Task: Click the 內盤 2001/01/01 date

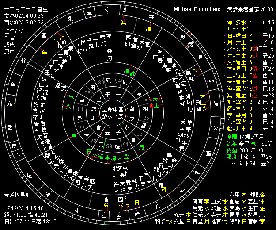Action: point(249,150)
